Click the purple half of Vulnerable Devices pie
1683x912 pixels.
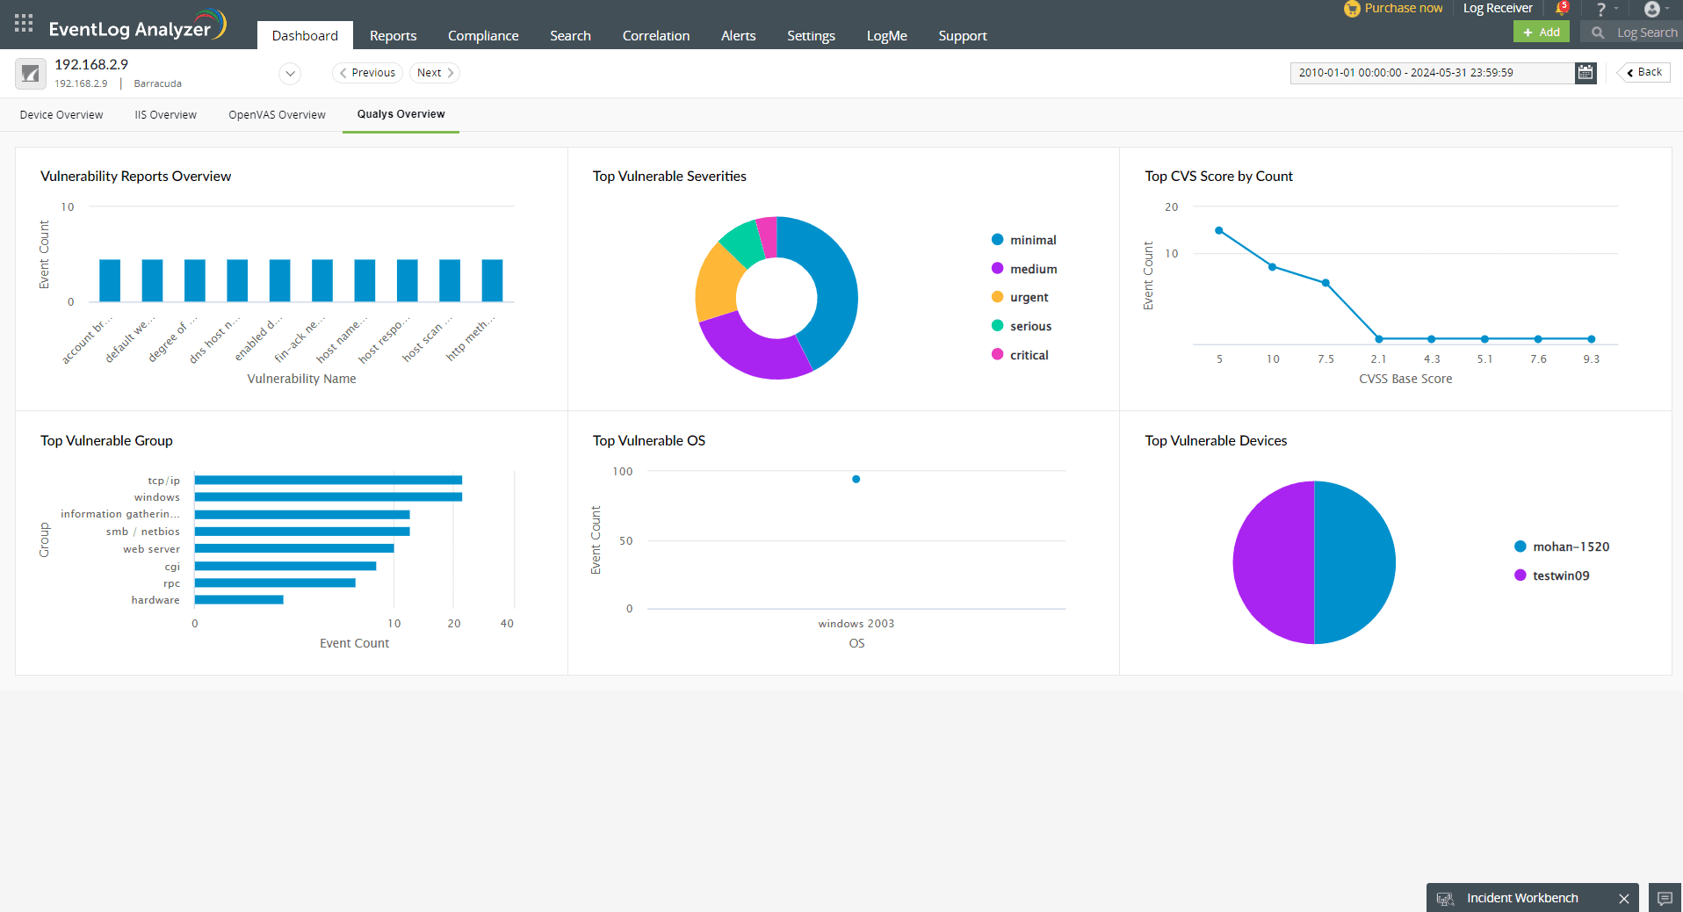pyautogui.click(x=1274, y=562)
